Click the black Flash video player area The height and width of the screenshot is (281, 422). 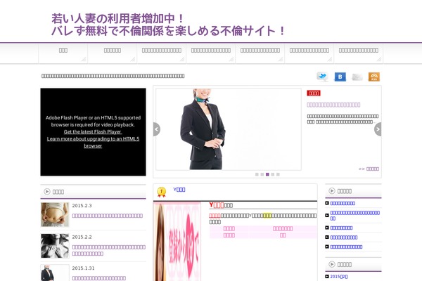(93, 132)
